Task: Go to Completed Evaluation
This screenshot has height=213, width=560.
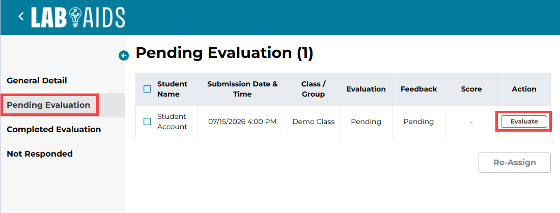Action: pos(54,129)
